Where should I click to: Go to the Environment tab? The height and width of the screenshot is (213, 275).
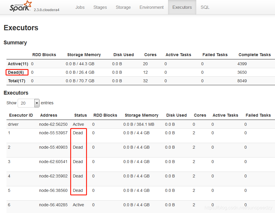point(152,7)
